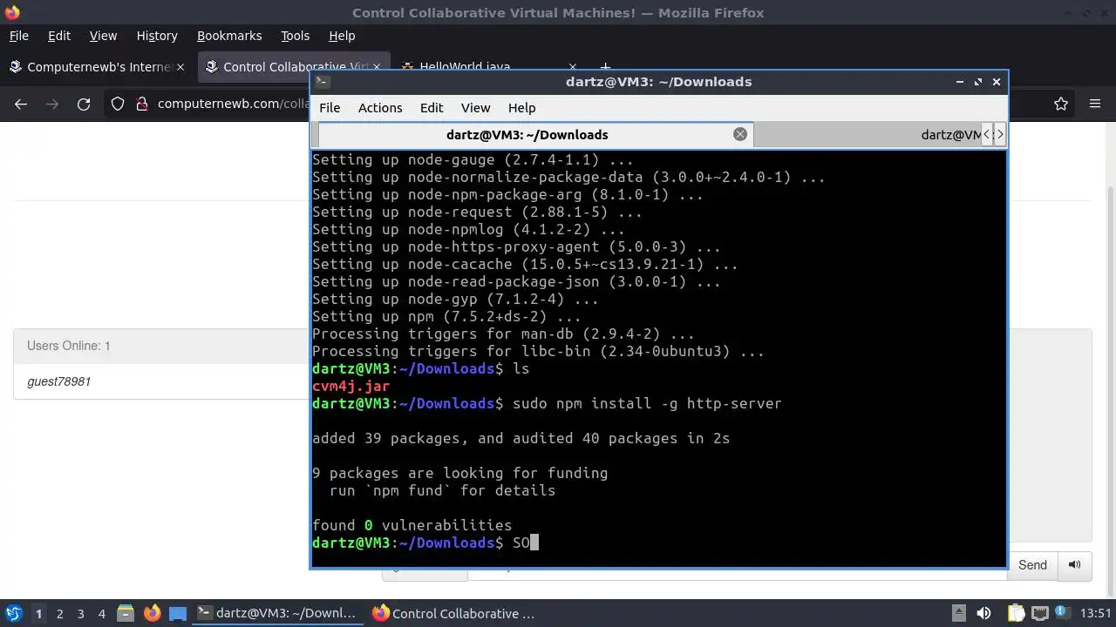Click the network connection tray icon
This screenshot has height=627, width=1116.
pos(1039,613)
